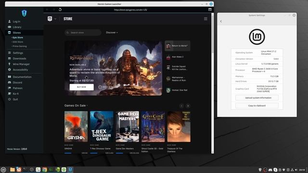Select Honkai: Star Rail in carousel list
This screenshot has width=308, height=173.
(x=178, y=90)
